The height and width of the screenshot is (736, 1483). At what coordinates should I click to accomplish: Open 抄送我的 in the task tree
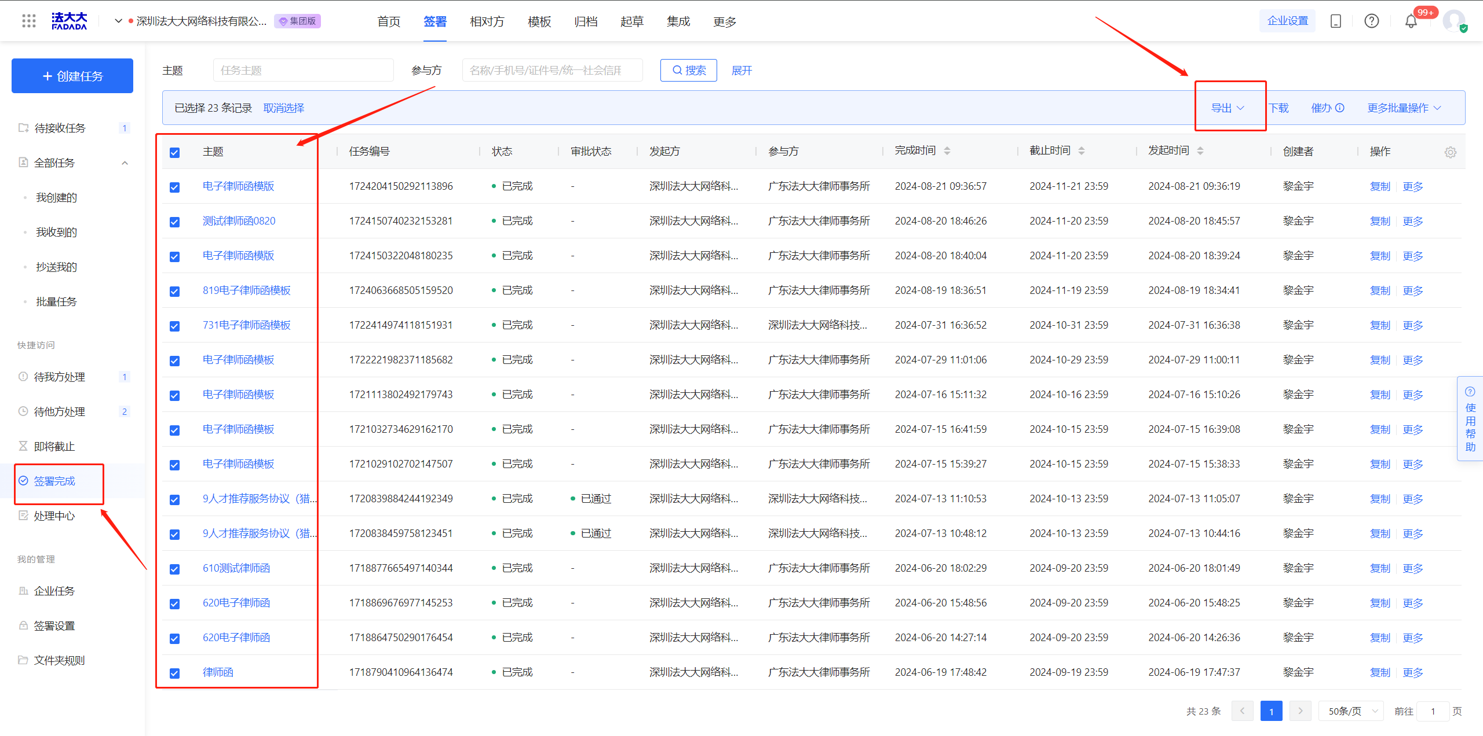tap(56, 267)
